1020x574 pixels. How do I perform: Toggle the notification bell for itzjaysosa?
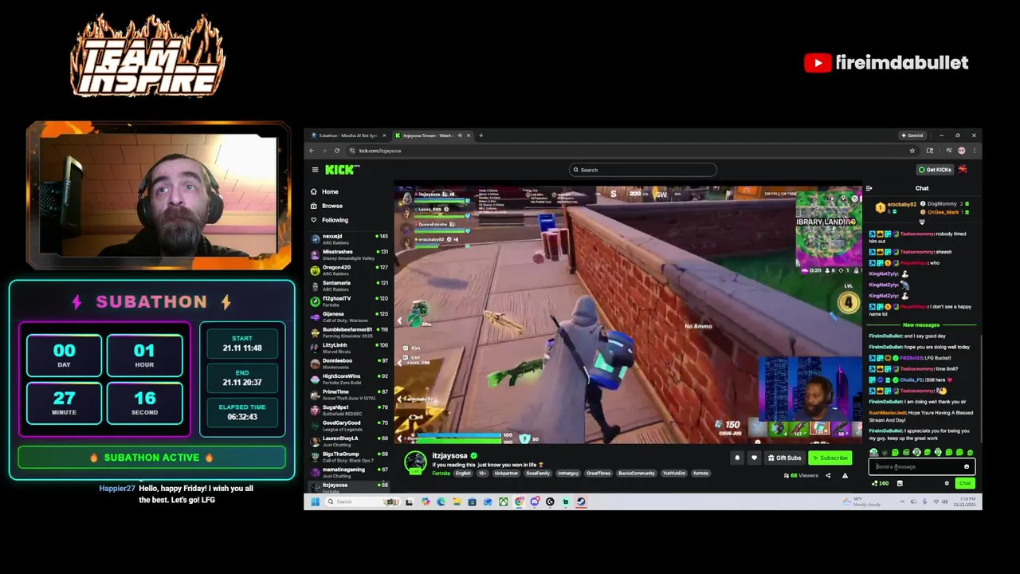tap(737, 458)
